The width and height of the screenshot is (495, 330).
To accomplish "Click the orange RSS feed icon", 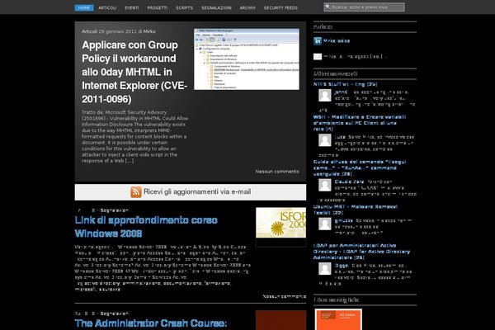I will 136,191.
